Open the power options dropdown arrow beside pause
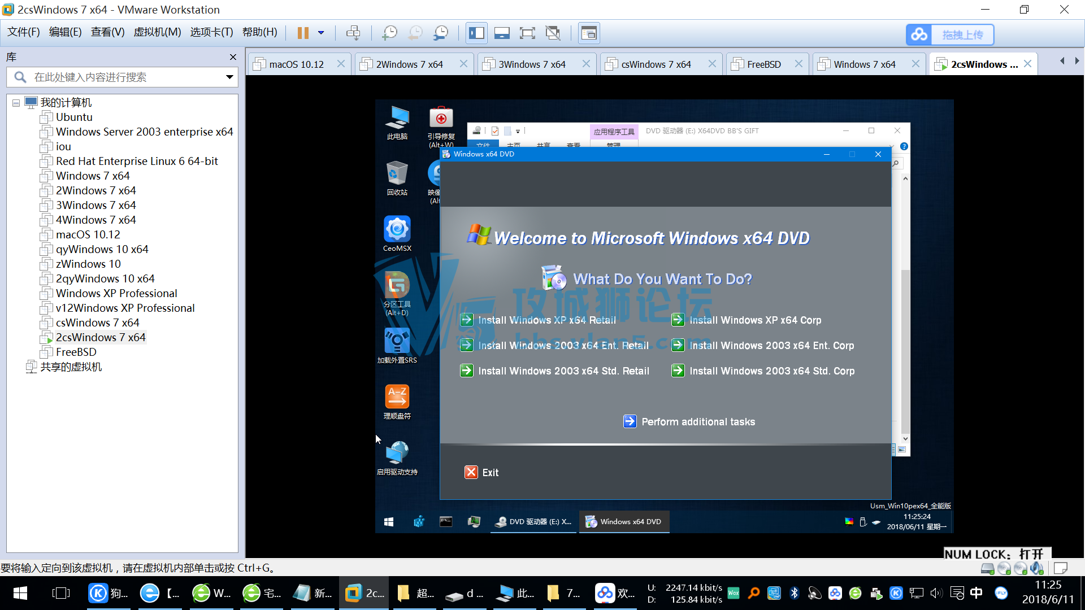Image resolution: width=1085 pixels, height=610 pixels. (321, 33)
